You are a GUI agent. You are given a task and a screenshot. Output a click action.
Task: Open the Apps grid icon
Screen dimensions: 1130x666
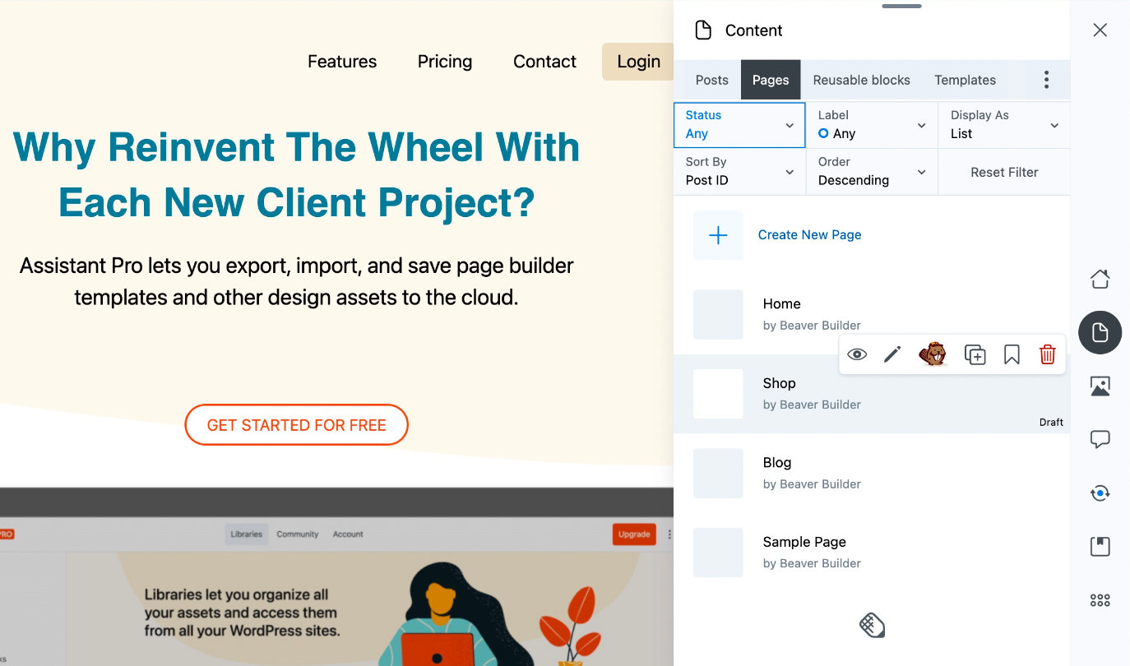pyautogui.click(x=1100, y=599)
